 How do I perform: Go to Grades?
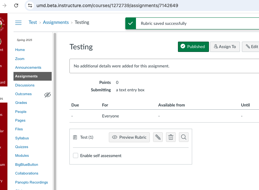click(x=21, y=103)
